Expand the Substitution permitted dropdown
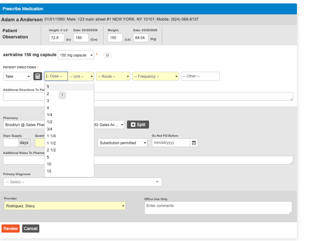Image resolution: width=310 pixels, height=241 pixels. (123, 143)
